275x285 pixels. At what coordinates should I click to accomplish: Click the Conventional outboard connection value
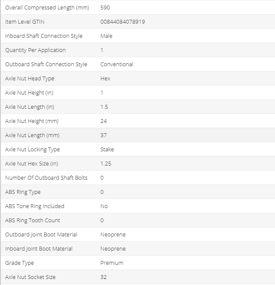point(117,64)
